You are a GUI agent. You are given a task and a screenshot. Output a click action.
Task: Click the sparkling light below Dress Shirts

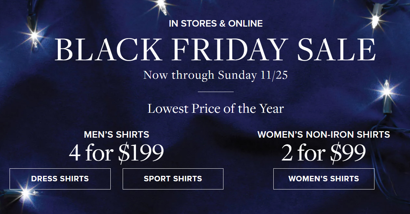click(x=25, y=194)
